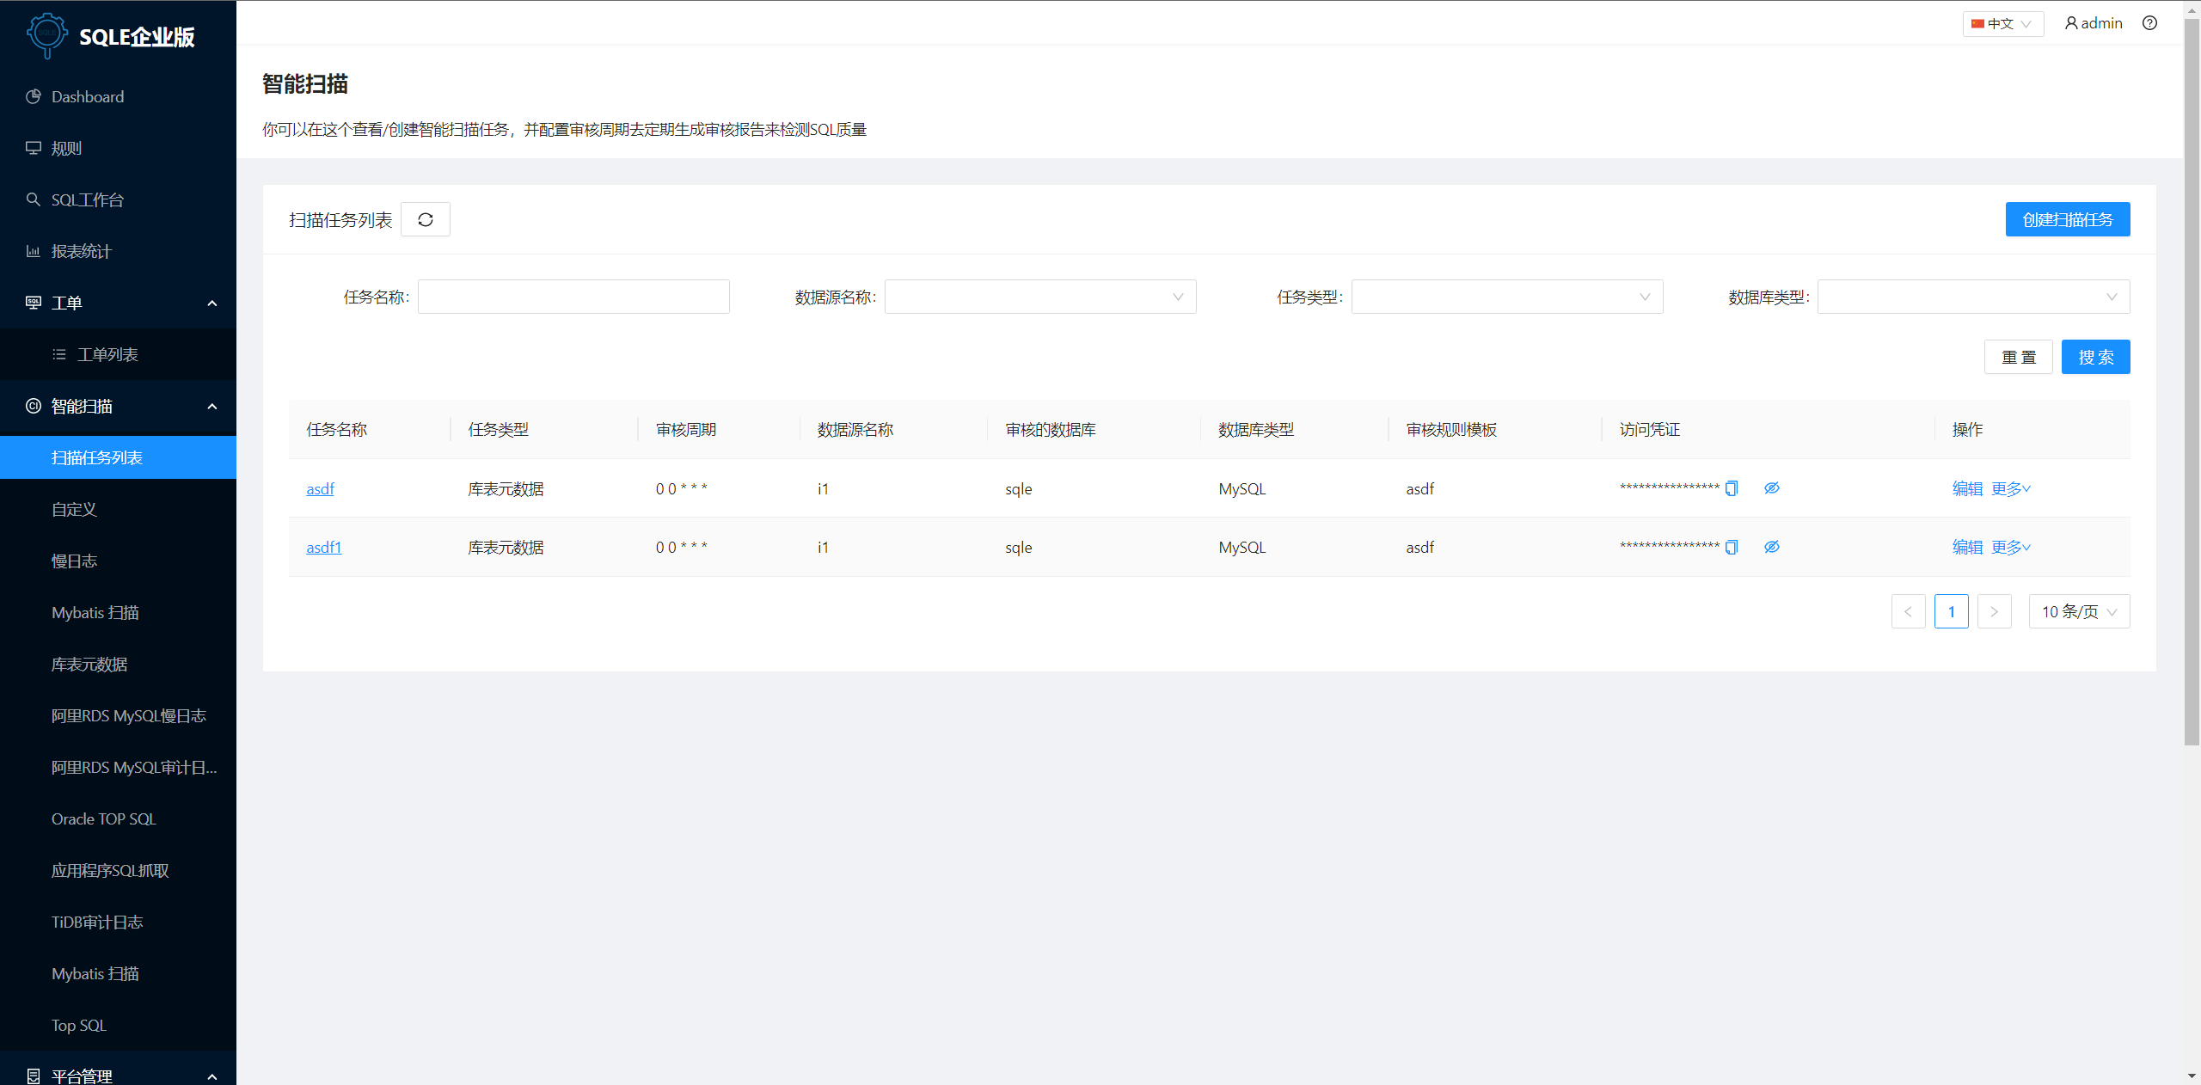
Task: Expand 更多 menu for asdf row
Action: point(2011,488)
